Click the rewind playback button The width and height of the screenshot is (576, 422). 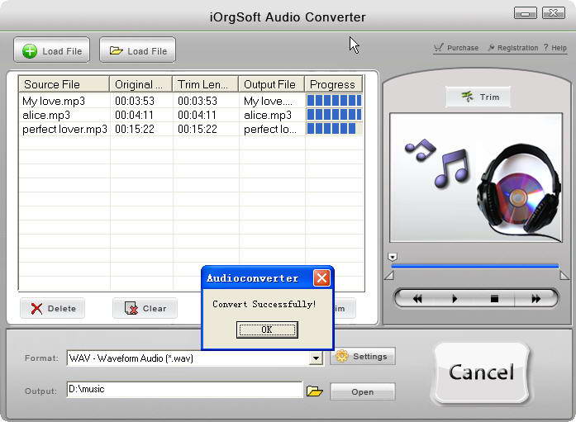417,299
